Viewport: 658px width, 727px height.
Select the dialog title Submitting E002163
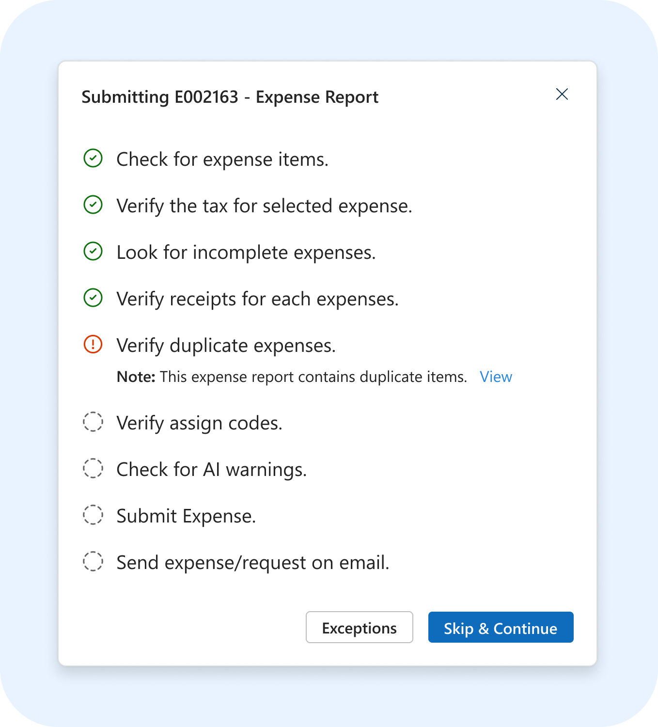click(230, 97)
